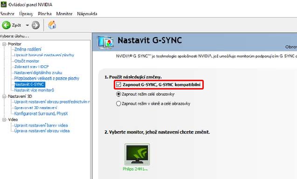Open the Plocha menu

point(44,14)
